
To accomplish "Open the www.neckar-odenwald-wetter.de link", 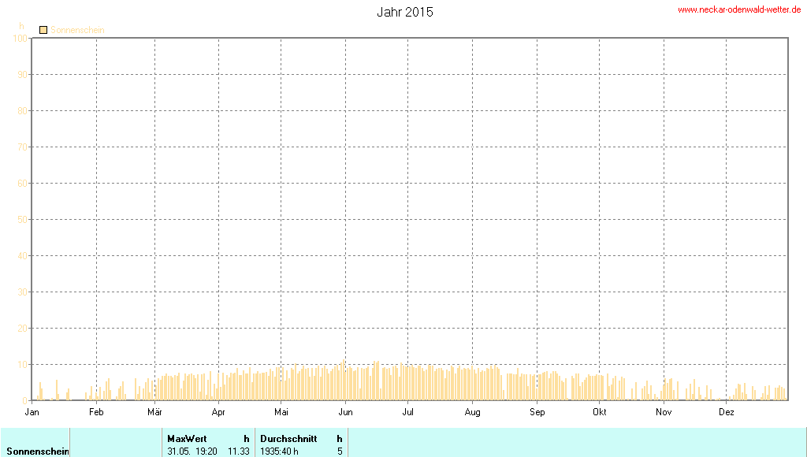I will pos(738,9).
